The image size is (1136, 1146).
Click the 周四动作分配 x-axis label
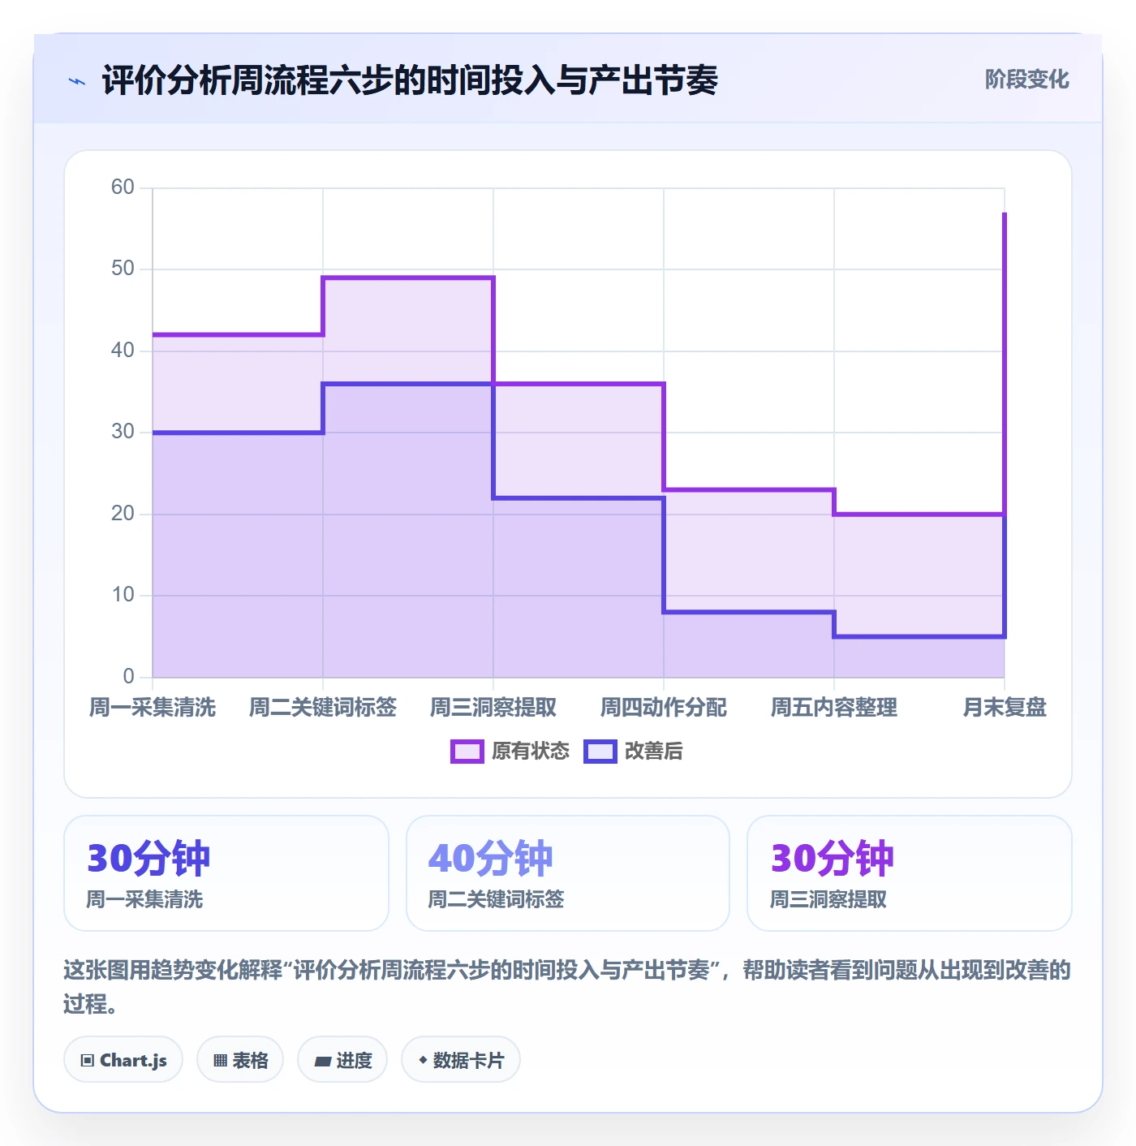click(664, 708)
